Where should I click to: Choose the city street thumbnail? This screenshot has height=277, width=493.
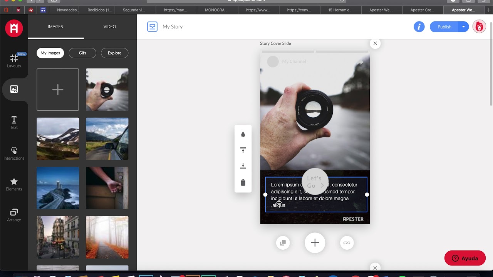point(58,237)
